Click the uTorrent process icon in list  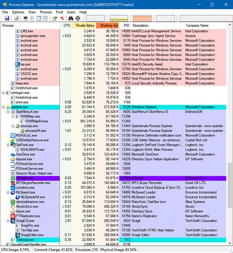point(13,178)
